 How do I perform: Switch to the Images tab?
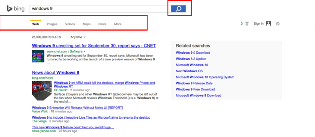[x=52, y=24]
